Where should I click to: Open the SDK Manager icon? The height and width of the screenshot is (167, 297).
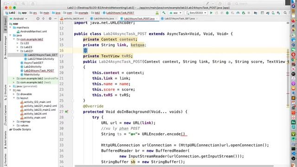tap(278, 13)
